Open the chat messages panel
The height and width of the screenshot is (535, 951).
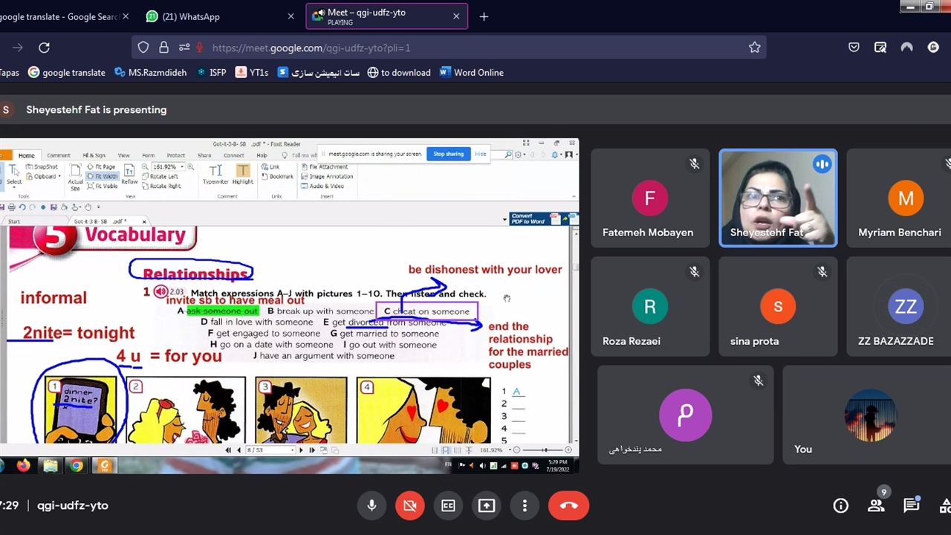[911, 505]
